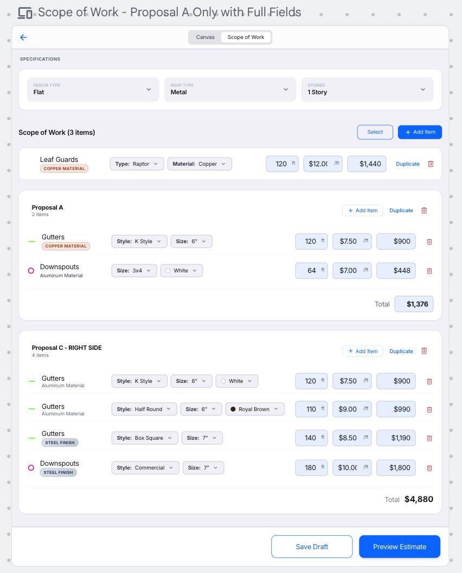The height and width of the screenshot is (573, 462).
Task: Click green dash marker beside Proposal A Gutters
Action: click(x=32, y=242)
